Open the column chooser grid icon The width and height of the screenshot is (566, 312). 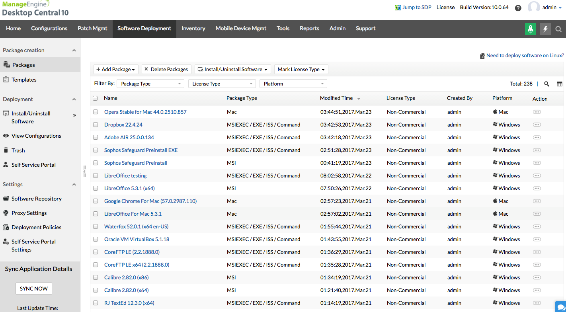559,84
